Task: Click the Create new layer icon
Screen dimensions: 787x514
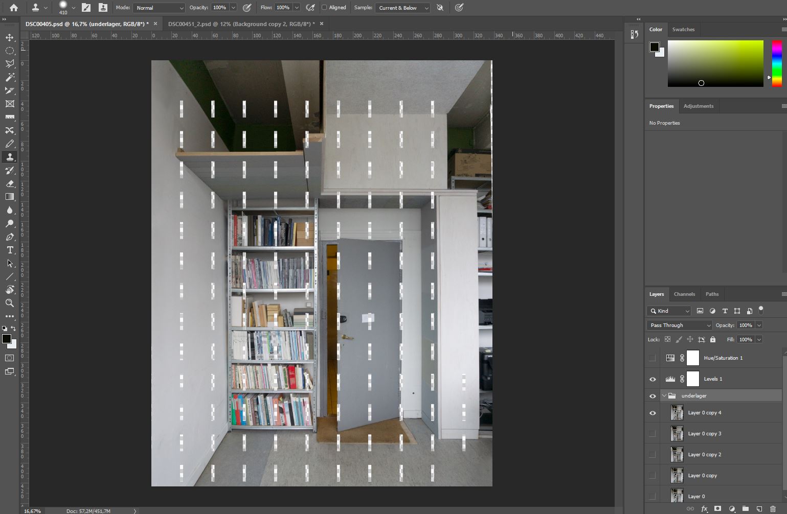Action: click(x=759, y=509)
